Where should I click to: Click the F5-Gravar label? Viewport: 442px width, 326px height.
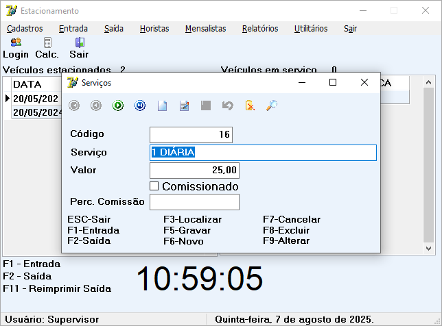pos(187,230)
